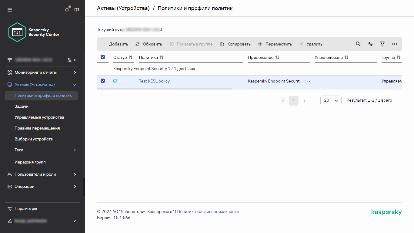
Task: Click the Удалить button
Action: click(x=311, y=44)
